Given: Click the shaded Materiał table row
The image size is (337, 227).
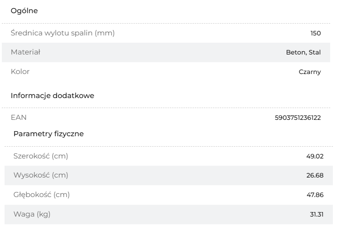Looking at the screenshot, I should click(166, 52).
